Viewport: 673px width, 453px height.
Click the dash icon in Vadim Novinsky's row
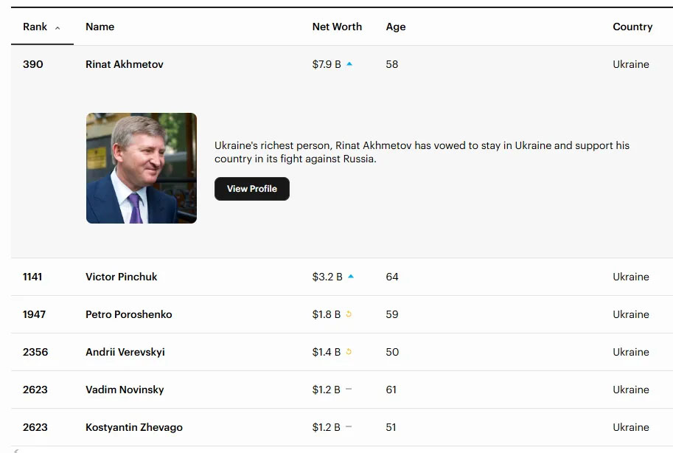(349, 389)
